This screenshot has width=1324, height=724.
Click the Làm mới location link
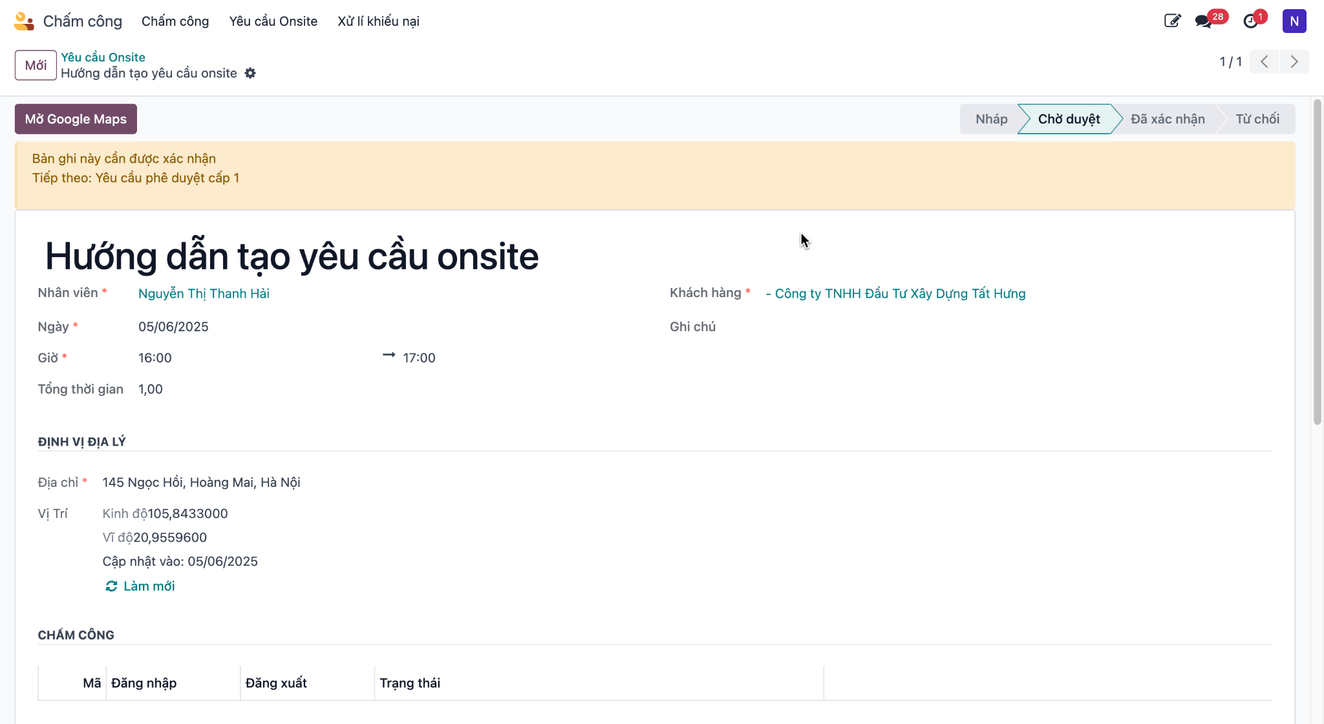(x=149, y=586)
